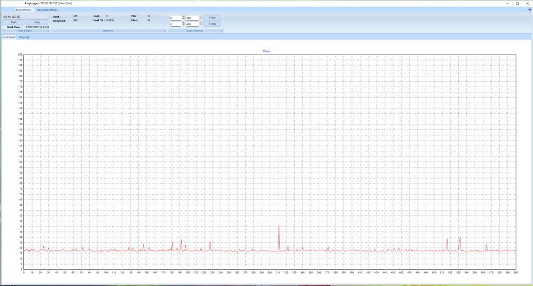Click the X axis maximum field showing 600
Screen dimensions: 533x286
(x=192, y=24)
